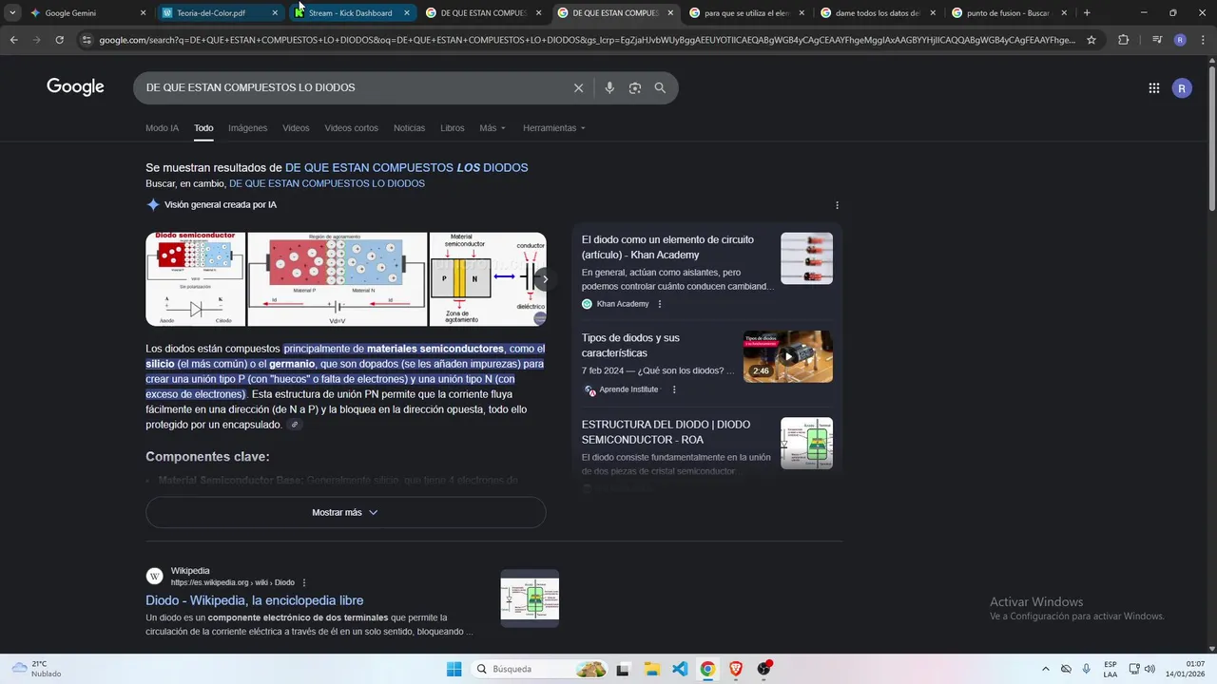This screenshot has width=1217, height=684.
Task: Open the corrected 'LOS DIODOS' search link
Action: [x=406, y=167]
